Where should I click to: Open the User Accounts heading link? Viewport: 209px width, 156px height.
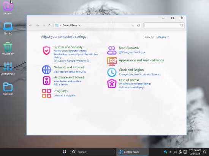point(129,48)
